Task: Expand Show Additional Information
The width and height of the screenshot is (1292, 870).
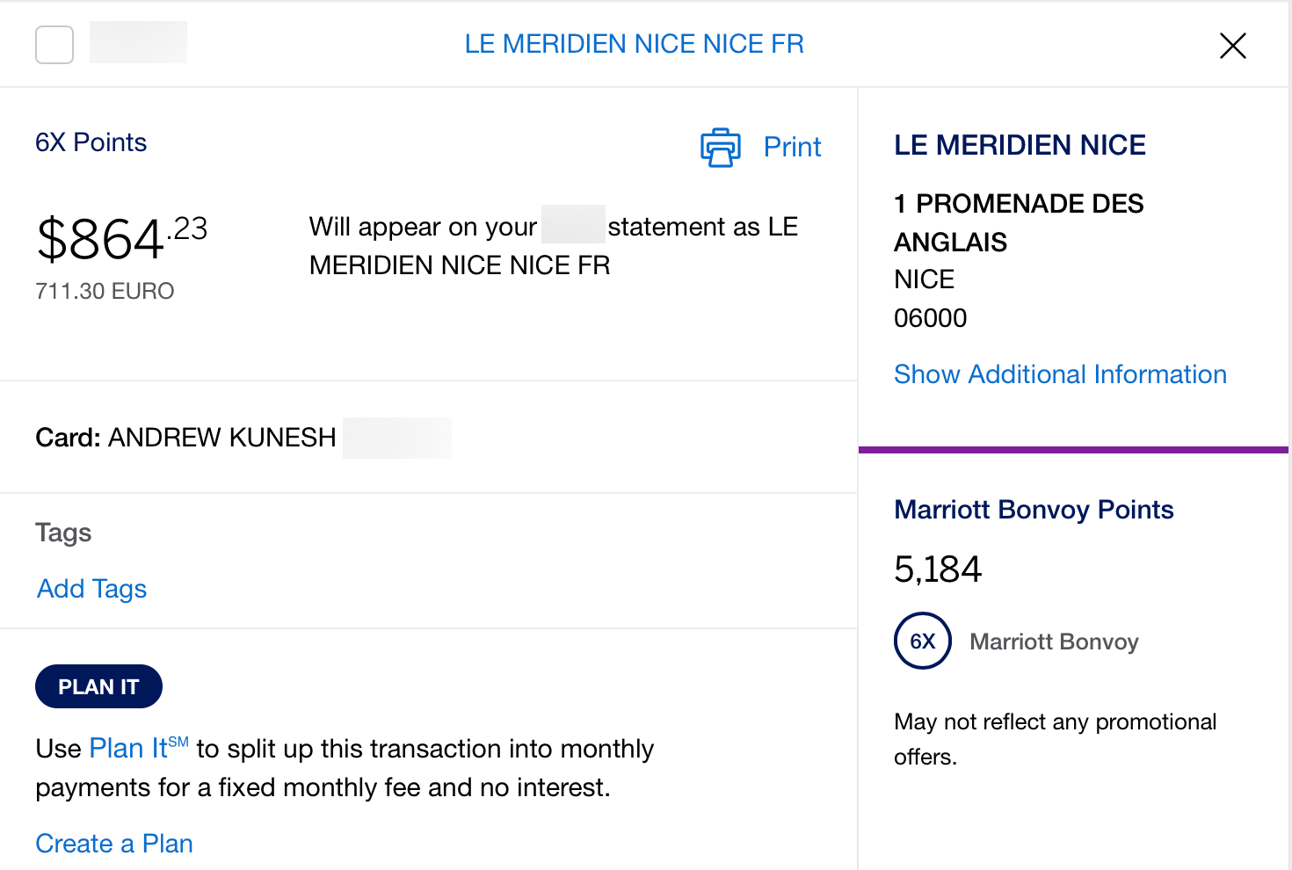Action: pos(1060,373)
